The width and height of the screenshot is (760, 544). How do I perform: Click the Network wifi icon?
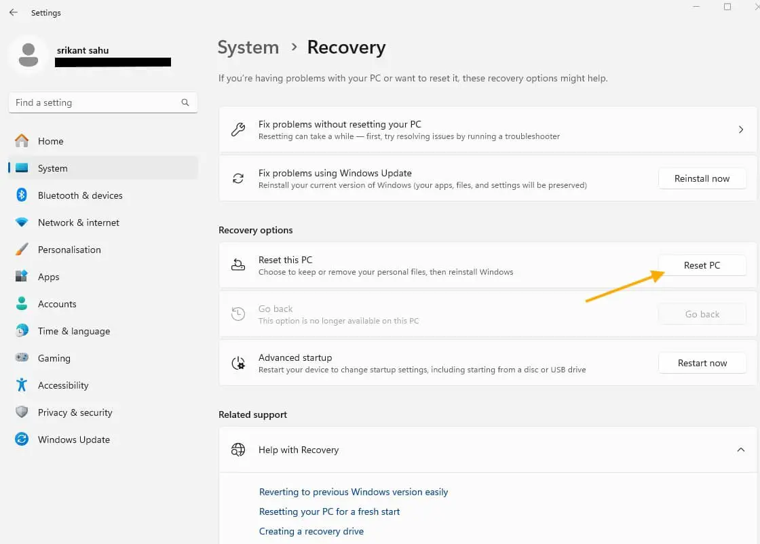click(x=22, y=222)
